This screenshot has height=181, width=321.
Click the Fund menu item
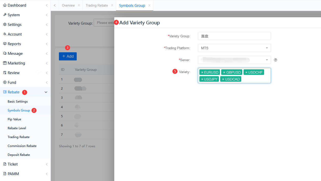tap(25, 82)
